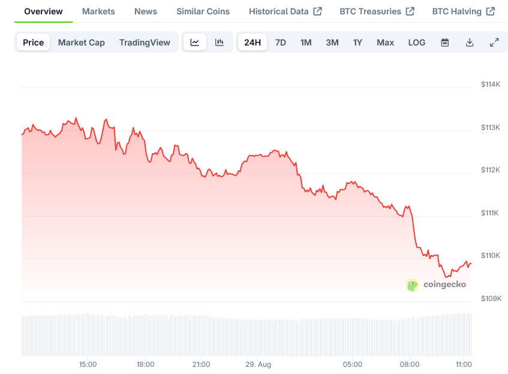Select the 1M time range
This screenshot has height=374, width=508.
click(x=306, y=42)
